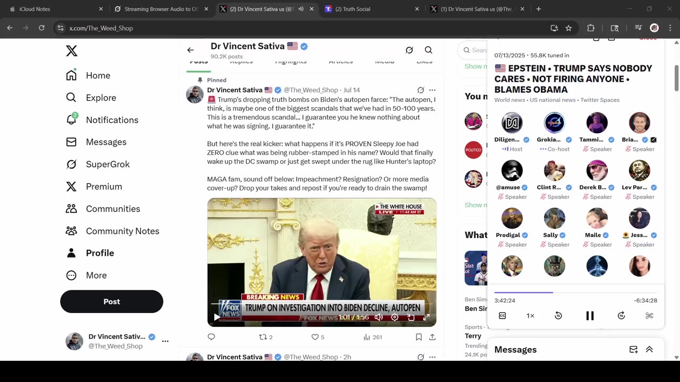The image size is (680, 382).
Task: Skip Space audio forward
Action: click(x=621, y=316)
